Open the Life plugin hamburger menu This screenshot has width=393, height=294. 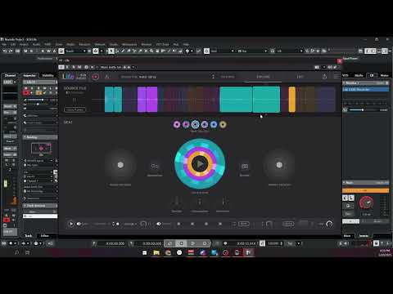coord(337,77)
